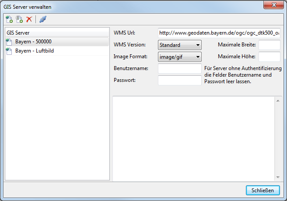Expand the Image Format dropdown
Image resolution: width=287 pixels, height=201 pixels.
[179, 56]
